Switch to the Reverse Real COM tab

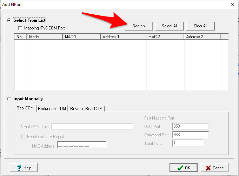coord(86,109)
